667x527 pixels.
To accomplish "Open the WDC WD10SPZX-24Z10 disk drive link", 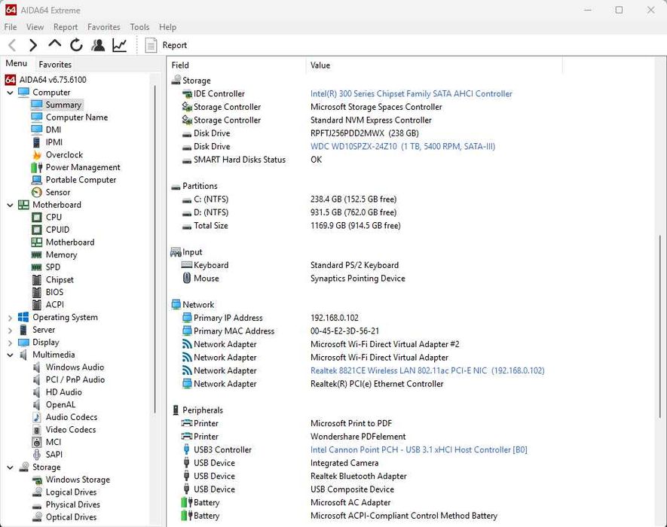I will [402, 146].
